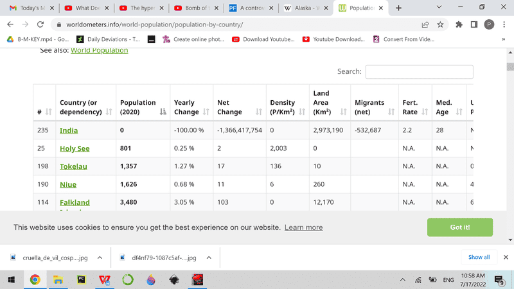Click the sort arrows on Density column
514x289 pixels.
pyautogui.click(x=300, y=112)
